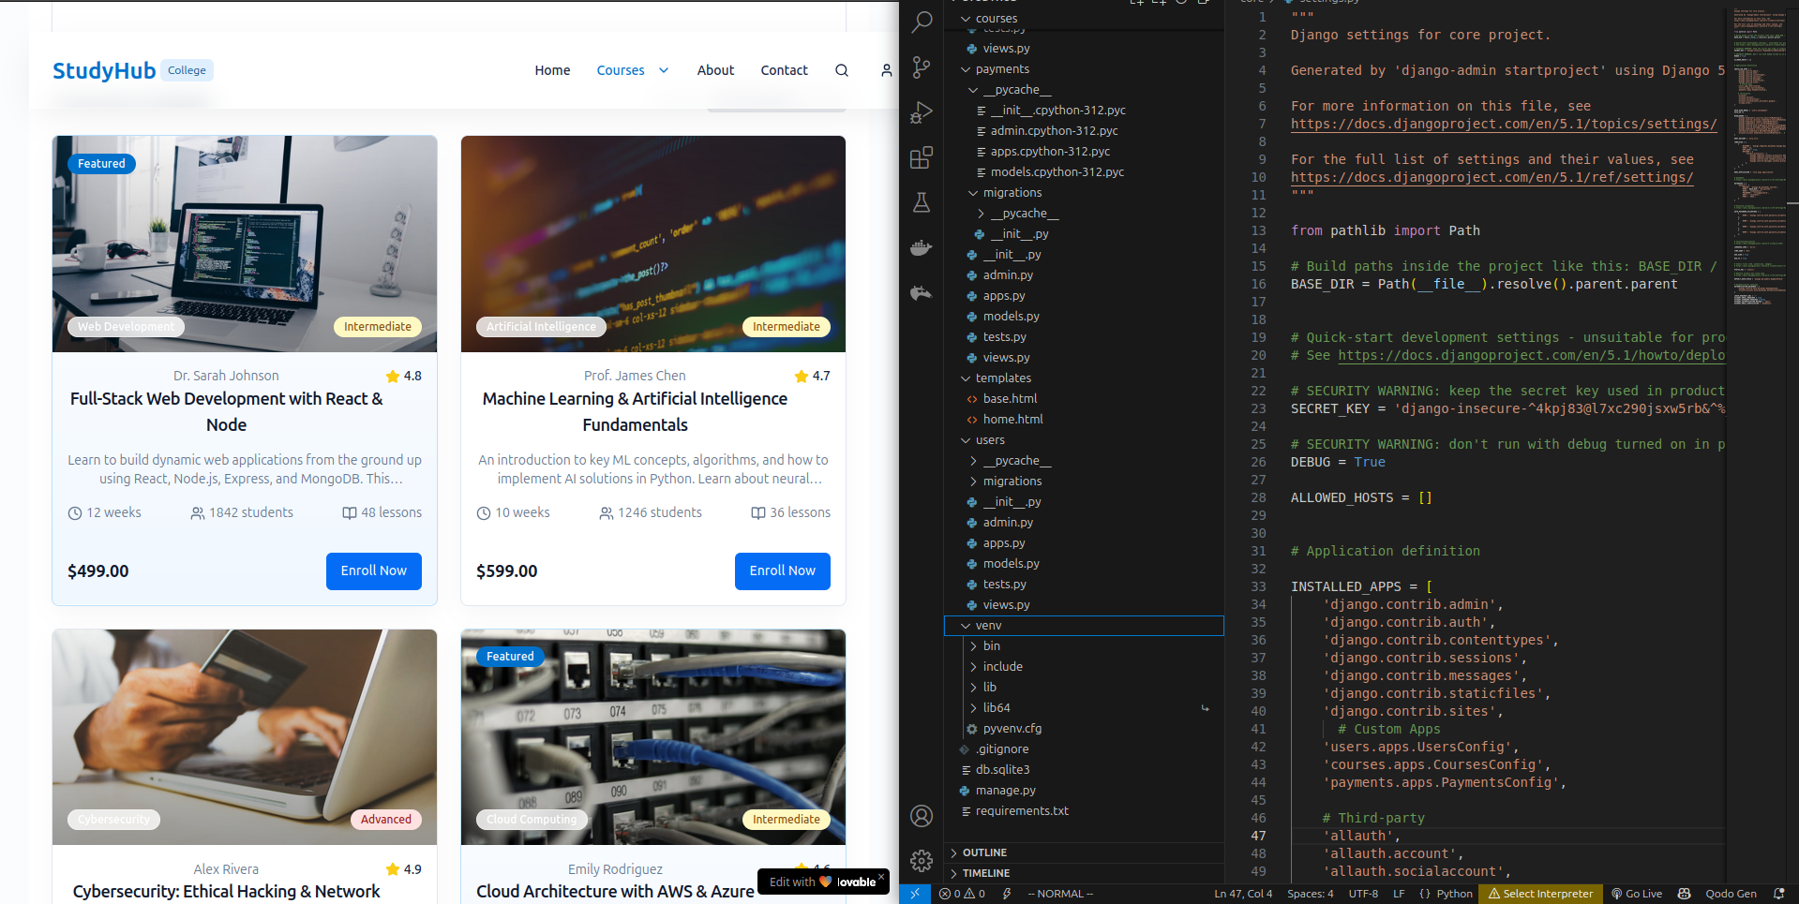Click Web Development category tag
The height and width of the screenshot is (904, 1799).
point(126,327)
